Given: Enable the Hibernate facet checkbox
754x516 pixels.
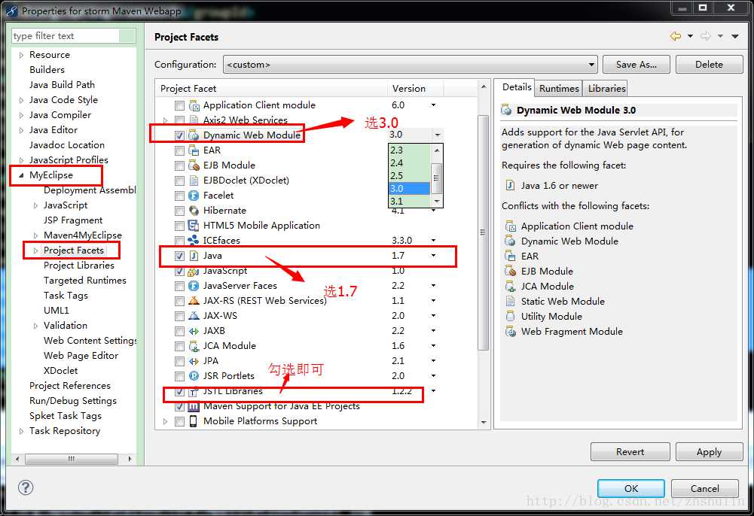Looking at the screenshot, I should pyautogui.click(x=179, y=211).
